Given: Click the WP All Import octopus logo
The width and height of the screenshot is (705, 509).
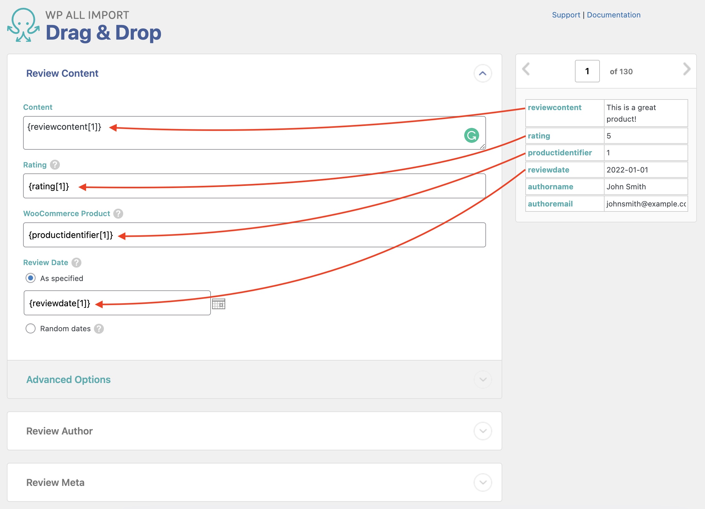Looking at the screenshot, I should click(23, 25).
